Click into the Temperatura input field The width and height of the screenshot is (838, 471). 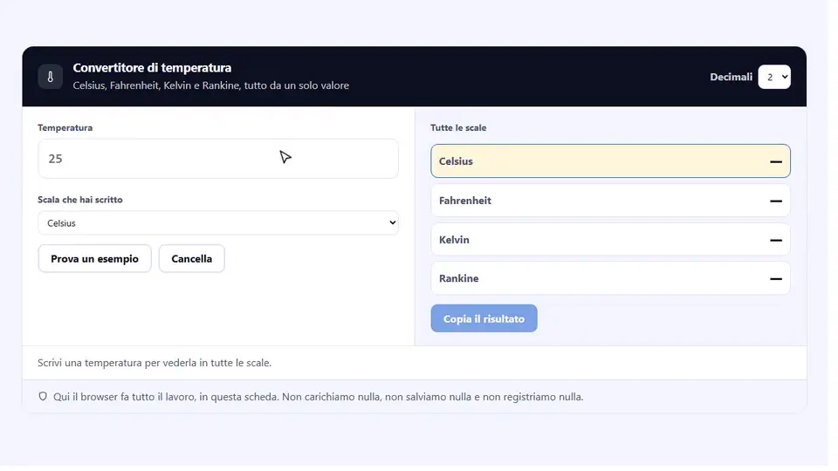coord(218,159)
